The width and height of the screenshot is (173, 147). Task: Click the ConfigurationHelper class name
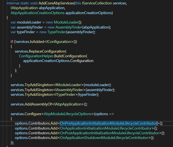click(x=36, y=56)
